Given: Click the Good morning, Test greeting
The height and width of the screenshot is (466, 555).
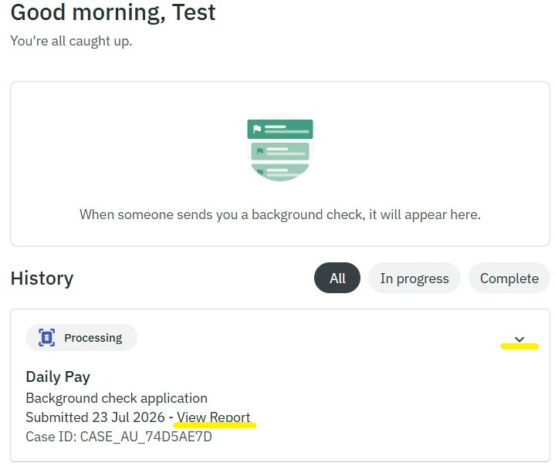Looking at the screenshot, I should (x=113, y=12).
